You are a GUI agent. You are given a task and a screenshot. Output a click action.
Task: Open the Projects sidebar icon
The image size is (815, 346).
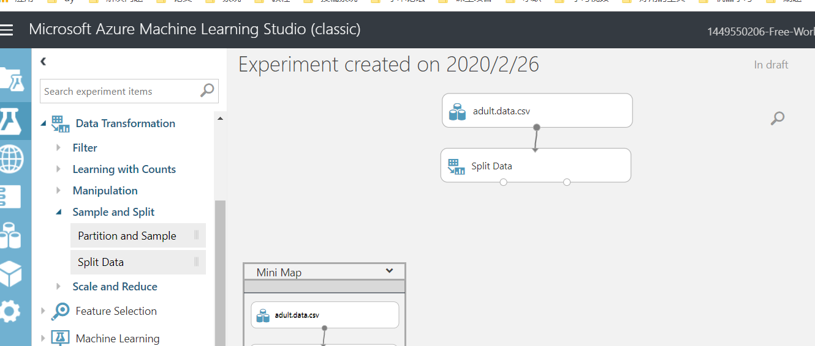click(12, 79)
